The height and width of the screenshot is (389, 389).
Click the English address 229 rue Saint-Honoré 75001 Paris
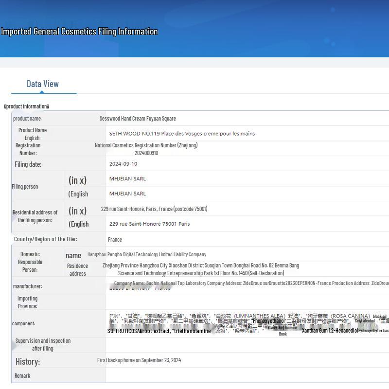click(x=149, y=224)
